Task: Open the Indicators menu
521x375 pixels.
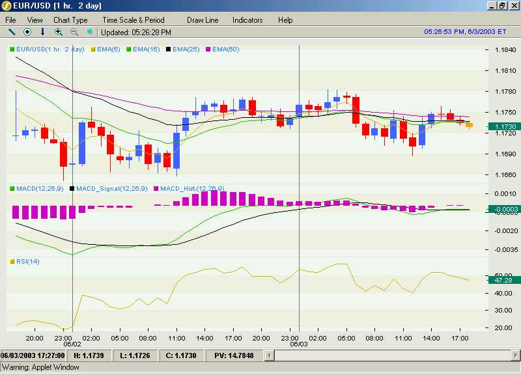Action: [247, 20]
